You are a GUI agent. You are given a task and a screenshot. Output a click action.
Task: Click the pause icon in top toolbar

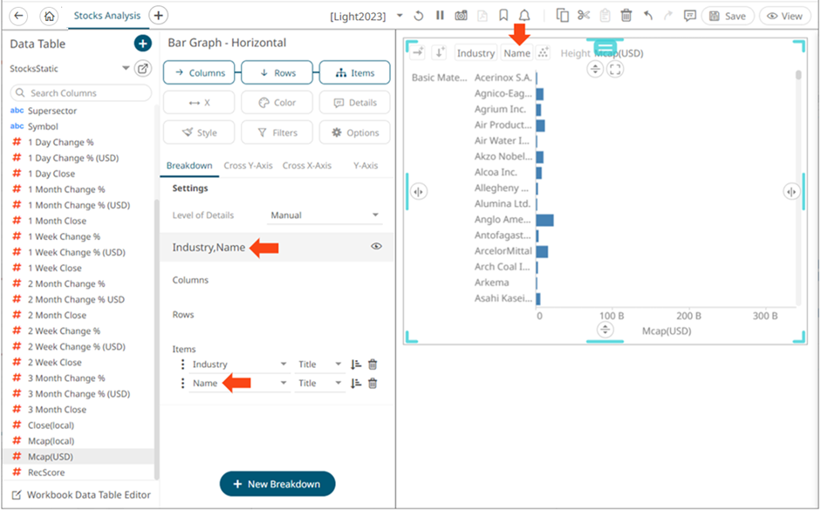[x=440, y=16]
